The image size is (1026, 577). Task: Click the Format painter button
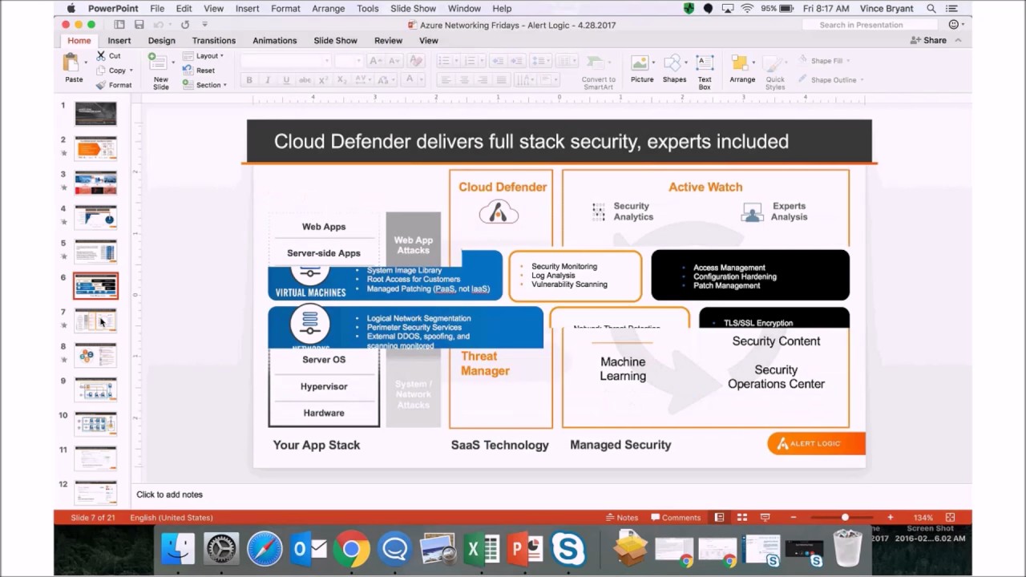(114, 85)
